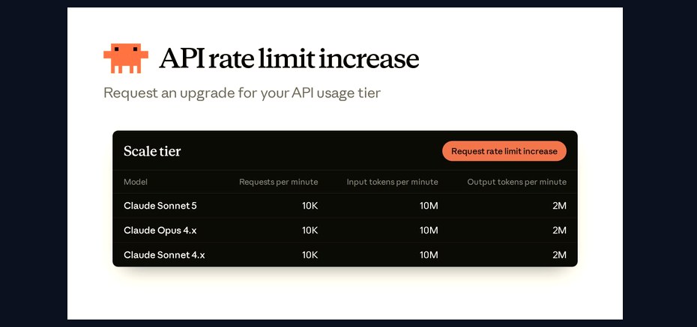Click the Output tokens per minute header
The width and height of the screenshot is (697, 327).
pos(517,182)
